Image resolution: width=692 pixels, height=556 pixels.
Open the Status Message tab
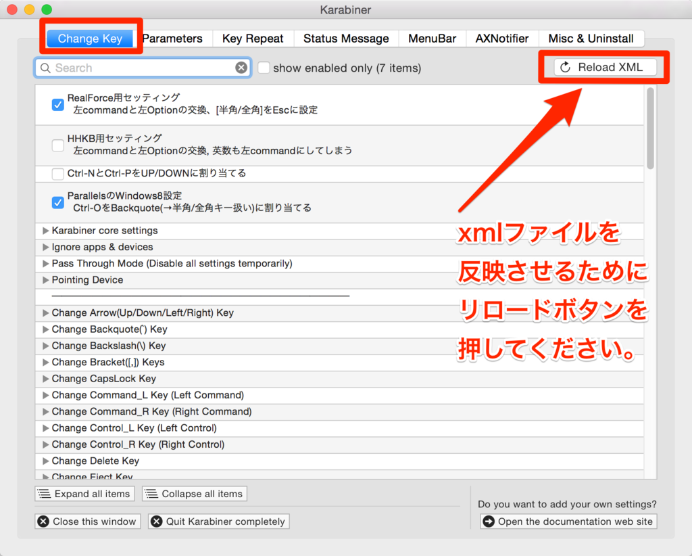[346, 39]
